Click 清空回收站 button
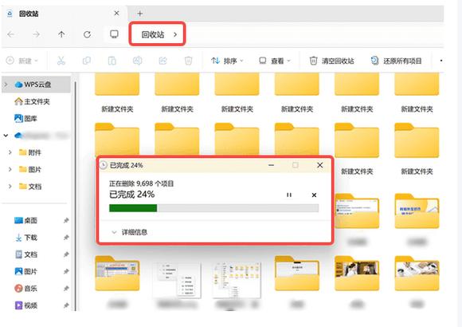 coord(331,61)
